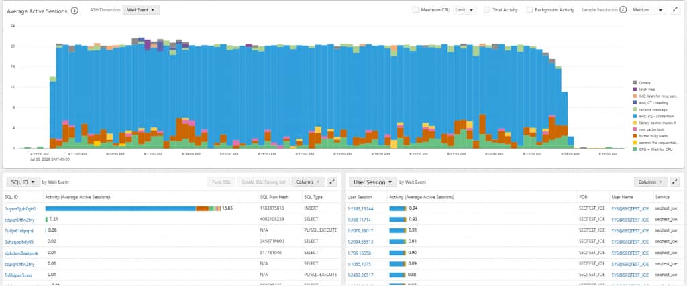Screen dimensions: 687x286
Task: Check the Total Activity checkbox
Action: [x=486, y=9]
